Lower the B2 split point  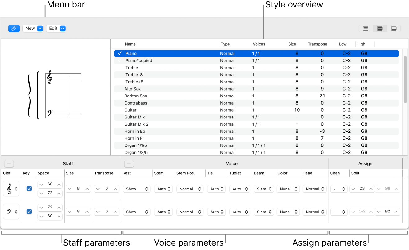tap(379, 212)
